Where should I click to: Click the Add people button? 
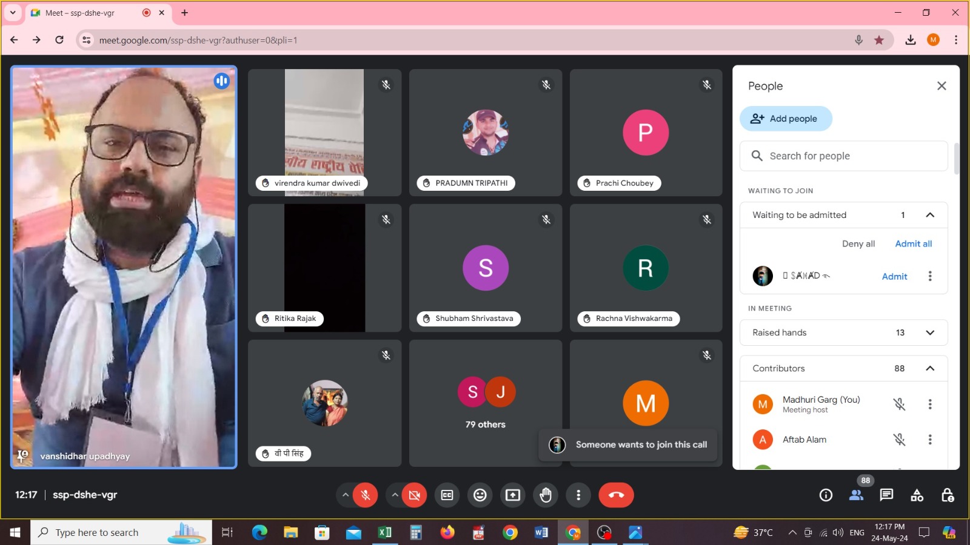(x=785, y=119)
